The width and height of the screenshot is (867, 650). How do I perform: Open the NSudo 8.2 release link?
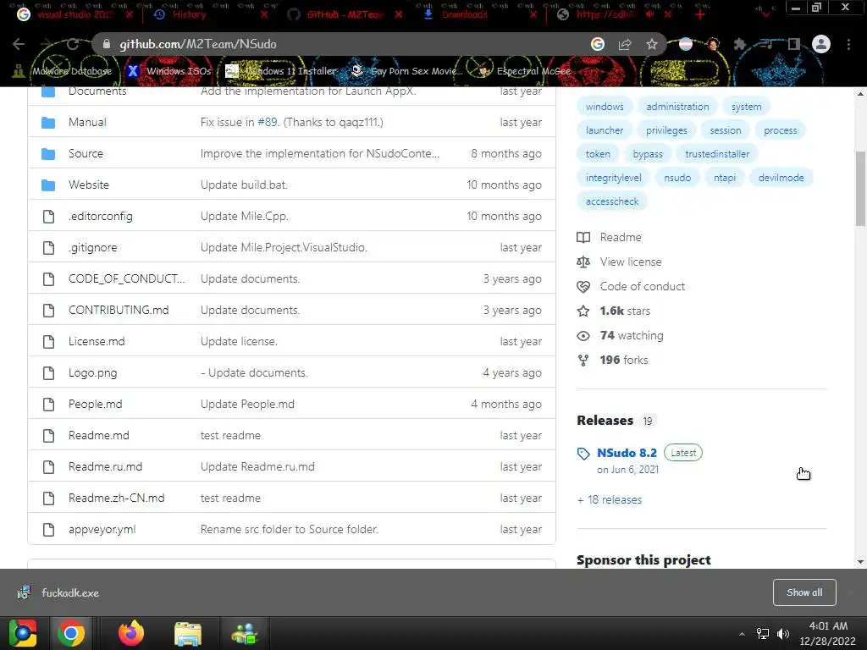pos(627,453)
